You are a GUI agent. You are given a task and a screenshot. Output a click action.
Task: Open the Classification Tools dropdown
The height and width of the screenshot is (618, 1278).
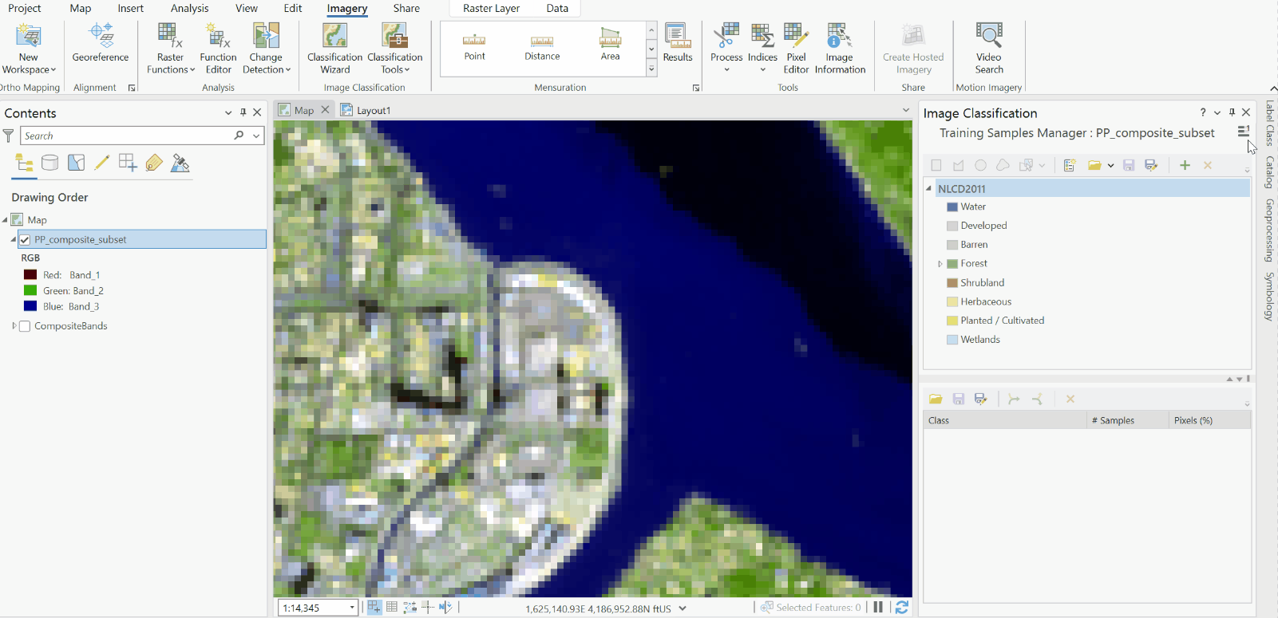point(394,64)
